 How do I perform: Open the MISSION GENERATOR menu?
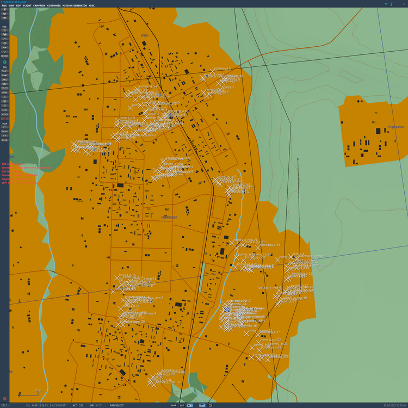75,5
